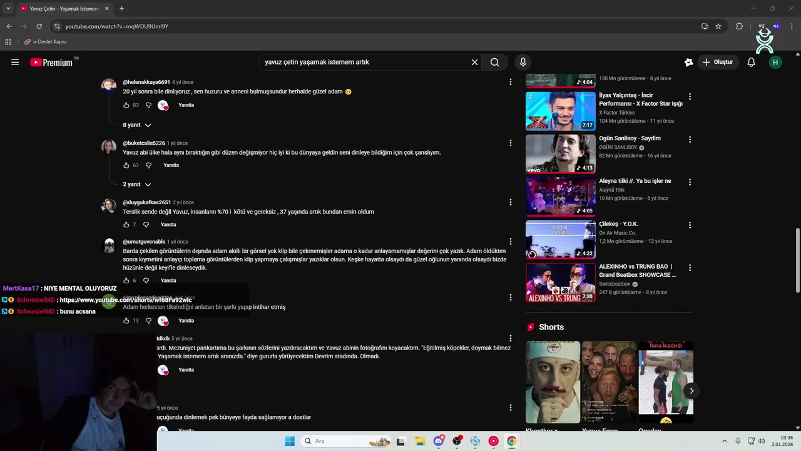Viewport: 801px width, 451px height.
Task: Open the @duygukafkas2651 channel link
Action: click(146, 202)
